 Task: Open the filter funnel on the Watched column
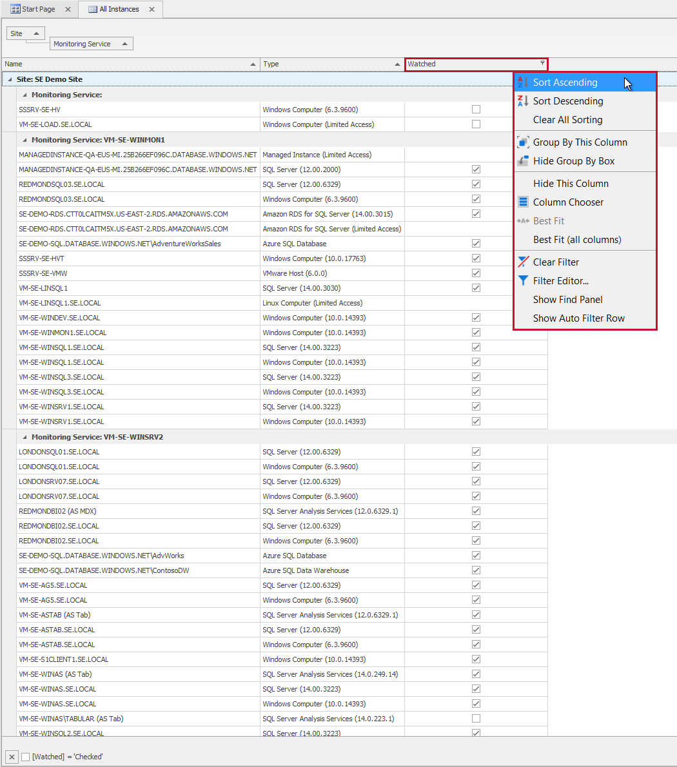(542, 64)
